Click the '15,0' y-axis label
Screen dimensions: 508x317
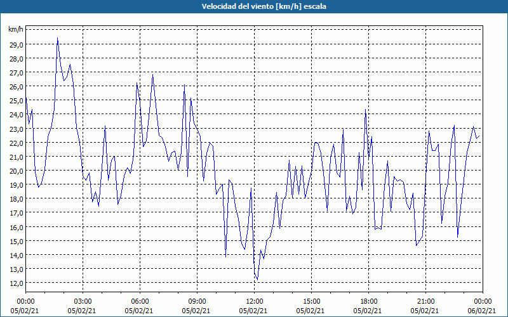[x=17, y=242]
